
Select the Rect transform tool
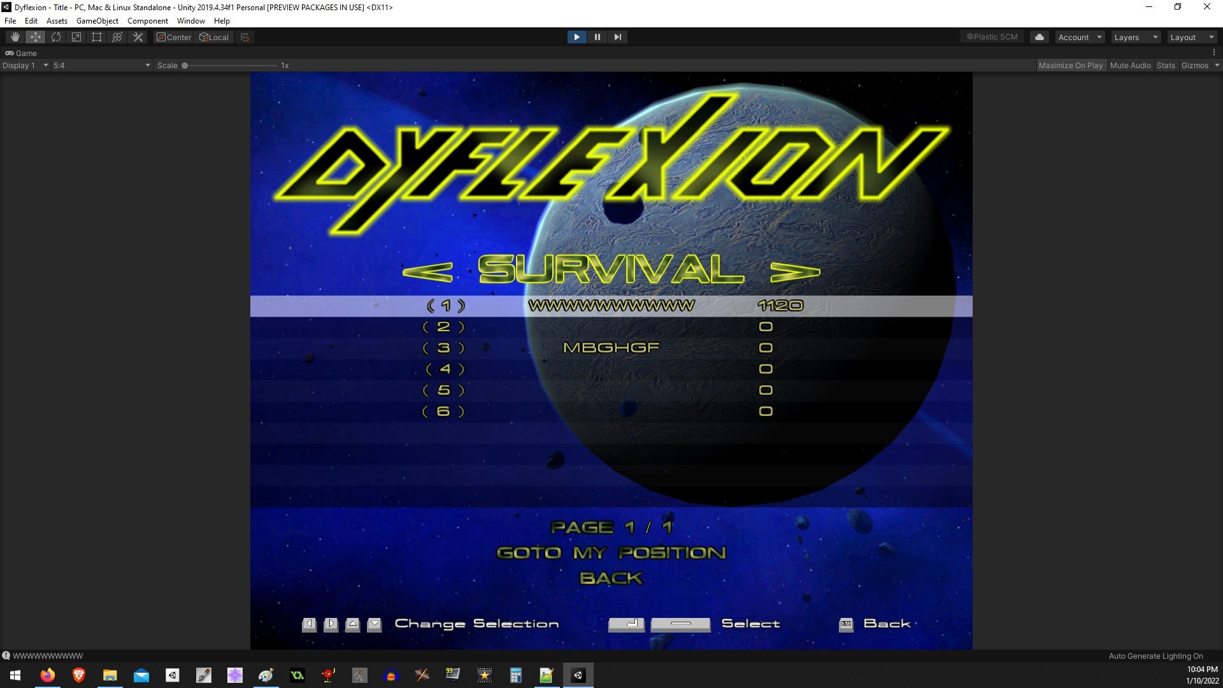[97, 37]
